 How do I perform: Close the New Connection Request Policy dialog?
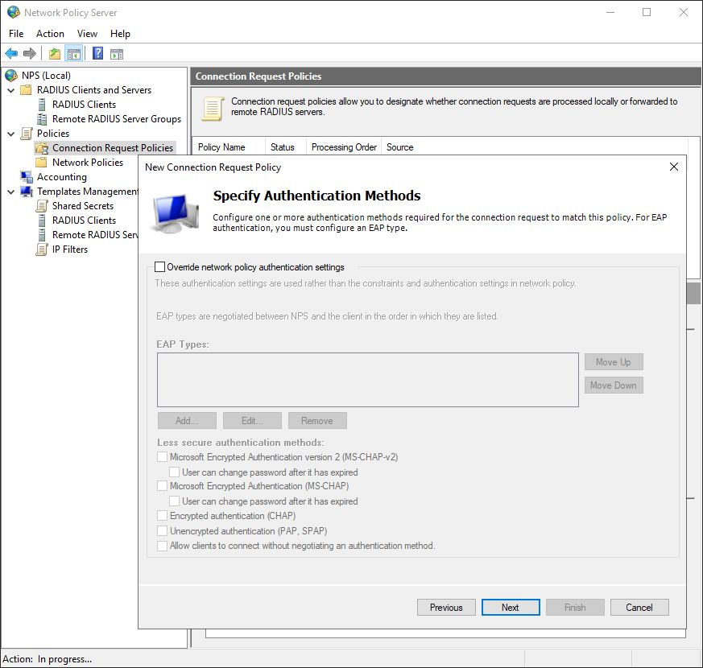[x=674, y=167]
